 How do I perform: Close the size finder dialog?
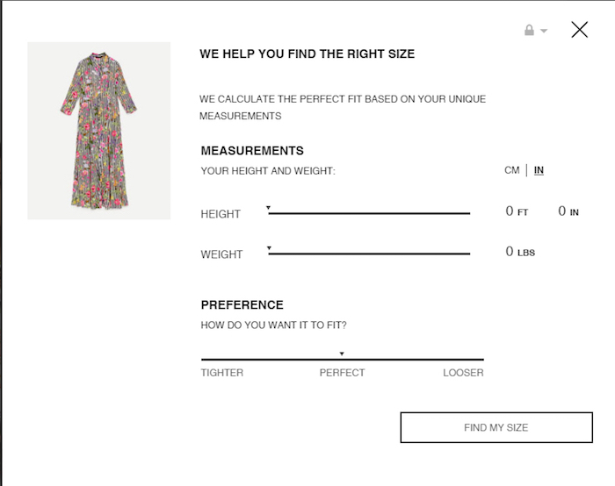(579, 30)
